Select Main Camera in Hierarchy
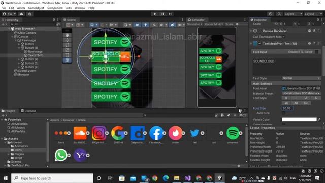The image size is (325, 183). tap(27, 33)
